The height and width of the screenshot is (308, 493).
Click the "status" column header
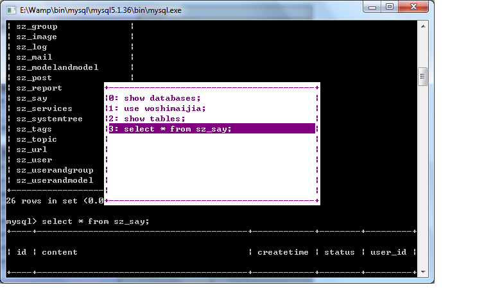pyautogui.click(x=339, y=252)
